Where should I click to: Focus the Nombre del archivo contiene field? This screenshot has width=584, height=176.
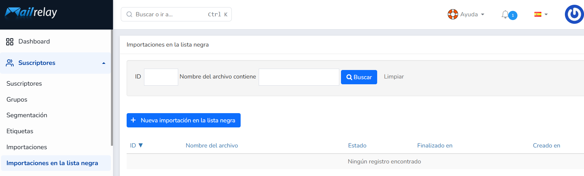(299, 77)
